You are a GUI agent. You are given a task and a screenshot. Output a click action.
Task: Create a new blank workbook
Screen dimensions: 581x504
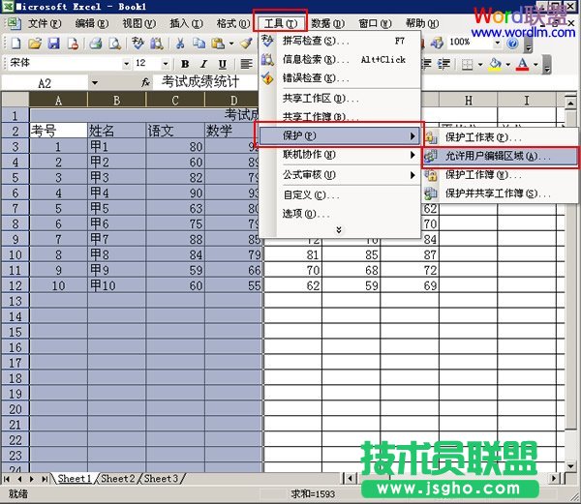point(15,44)
